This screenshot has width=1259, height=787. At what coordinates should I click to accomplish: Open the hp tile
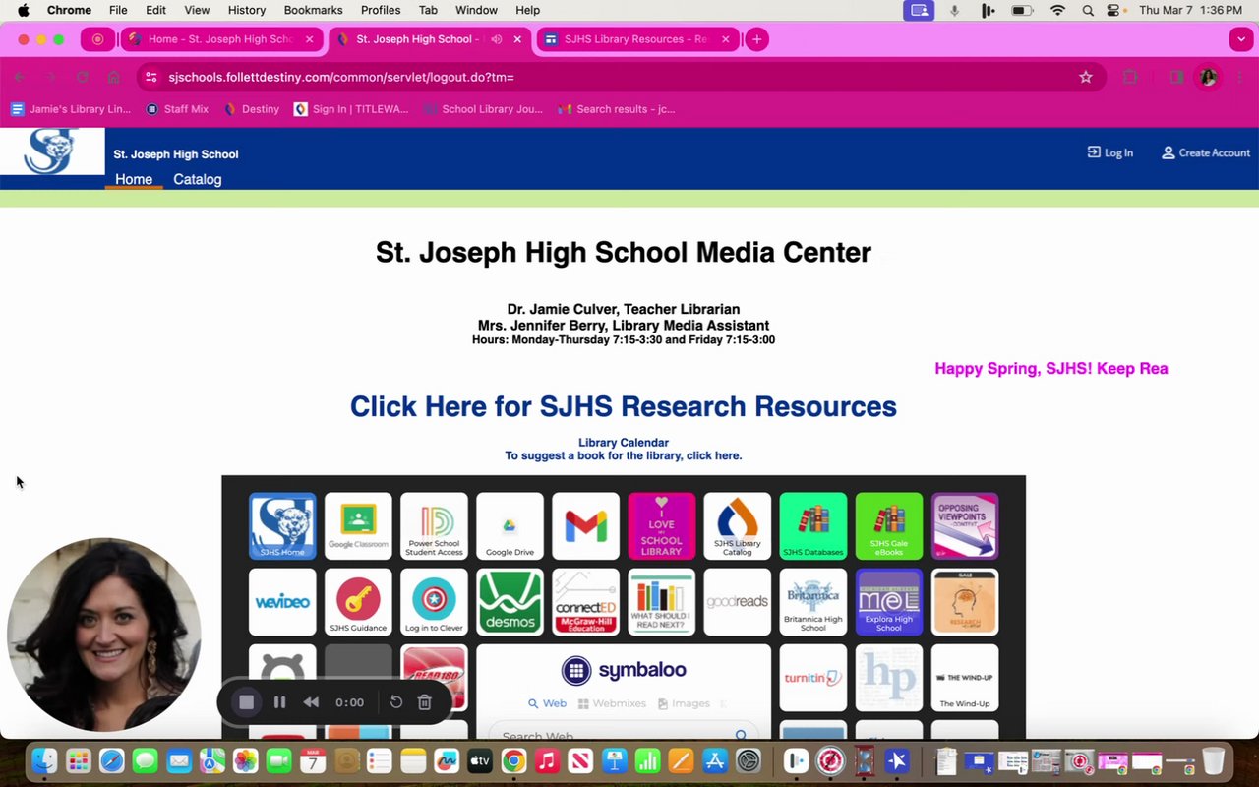click(888, 678)
